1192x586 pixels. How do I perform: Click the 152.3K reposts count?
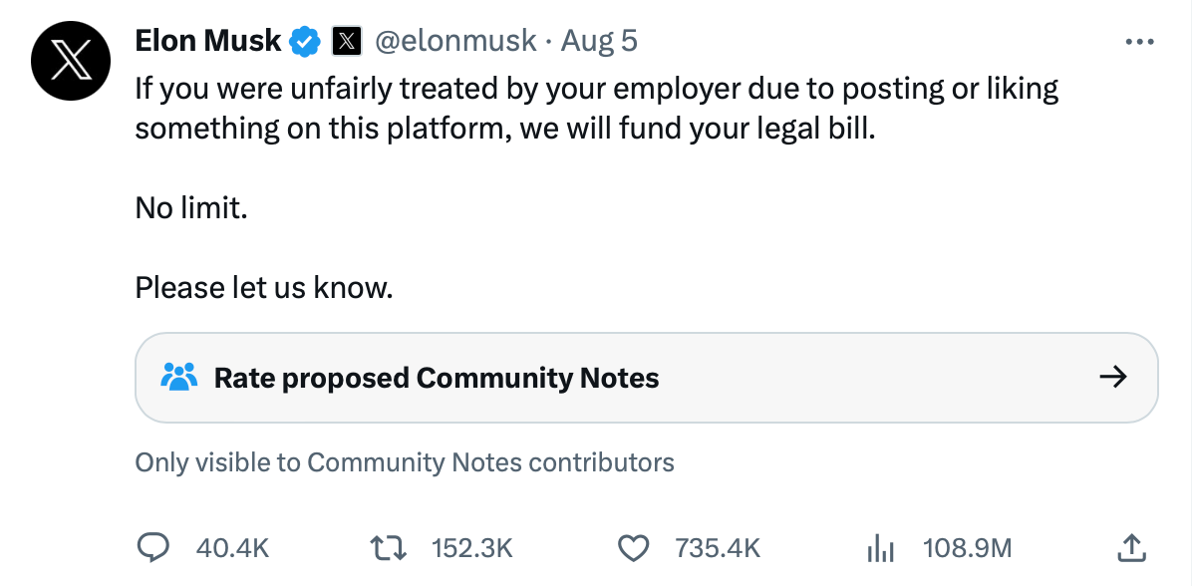point(471,548)
